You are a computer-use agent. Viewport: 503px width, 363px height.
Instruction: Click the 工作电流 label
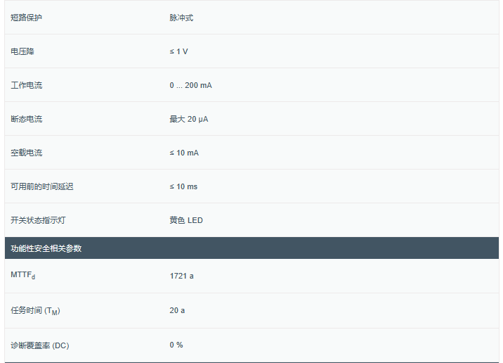(x=27, y=85)
